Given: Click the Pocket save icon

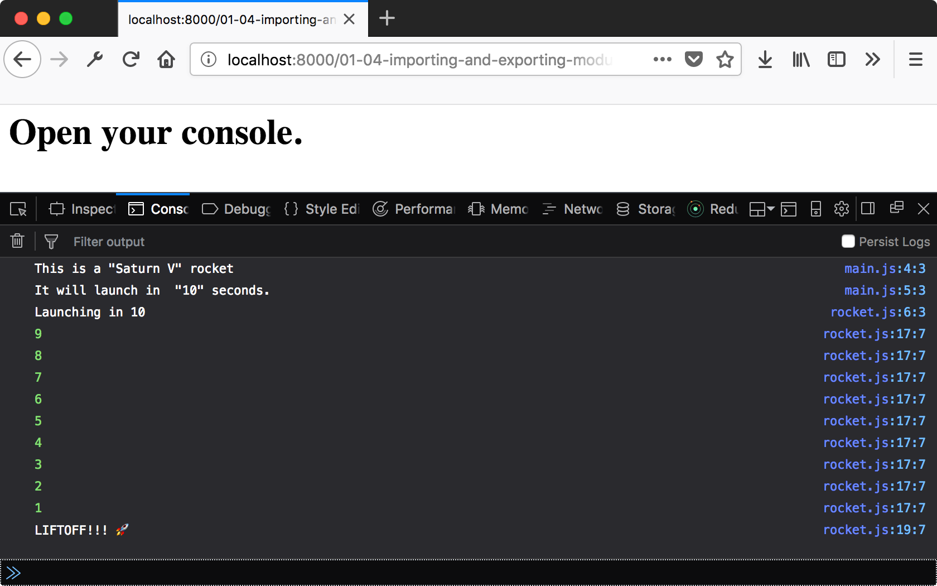Looking at the screenshot, I should click(x=693, y=59).
